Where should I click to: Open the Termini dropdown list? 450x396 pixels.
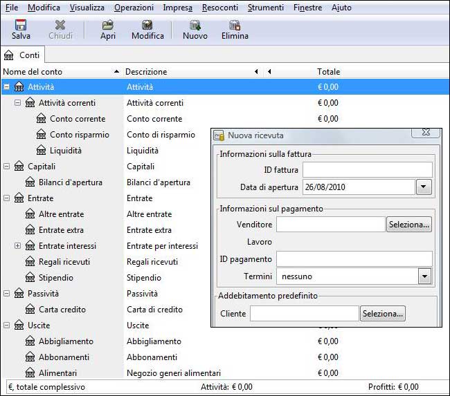[424, 276]
